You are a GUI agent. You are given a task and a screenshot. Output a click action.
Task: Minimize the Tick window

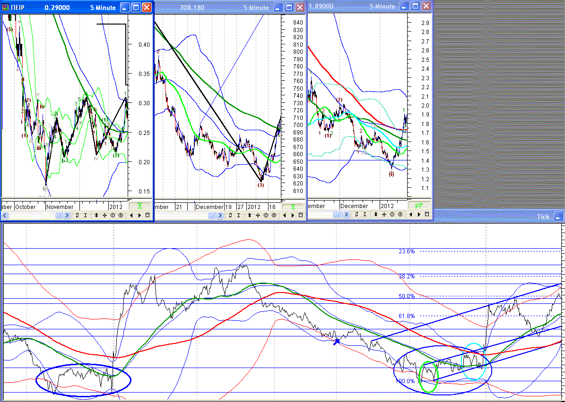tap(558, 217)
